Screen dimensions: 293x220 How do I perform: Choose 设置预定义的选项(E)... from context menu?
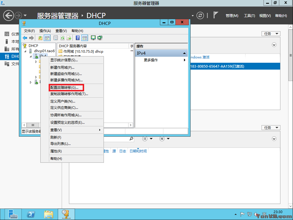(x=72, y=123)
